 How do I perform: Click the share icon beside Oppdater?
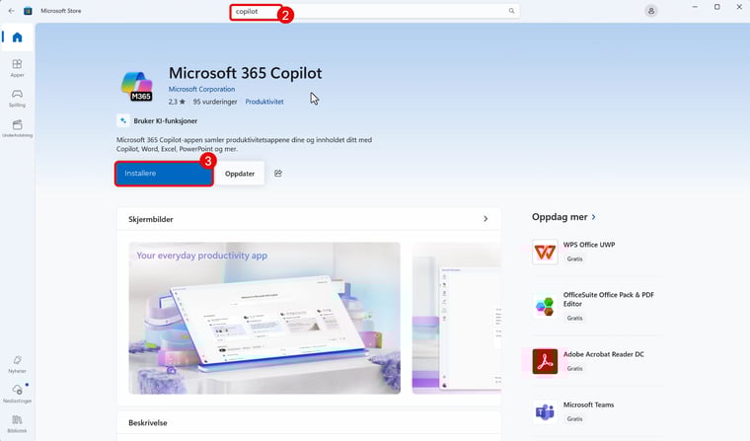(x=278, y=174)
